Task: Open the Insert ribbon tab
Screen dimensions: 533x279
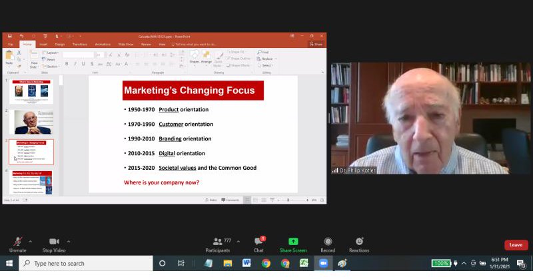Action: point(43,44)
